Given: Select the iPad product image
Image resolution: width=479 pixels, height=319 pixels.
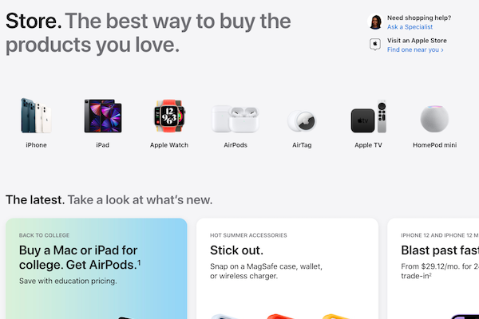Looking at the screenshot, I should click(103, 116).
